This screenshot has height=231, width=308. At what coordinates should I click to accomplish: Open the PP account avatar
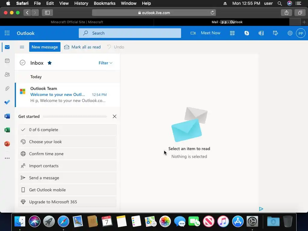coord(301,33)
